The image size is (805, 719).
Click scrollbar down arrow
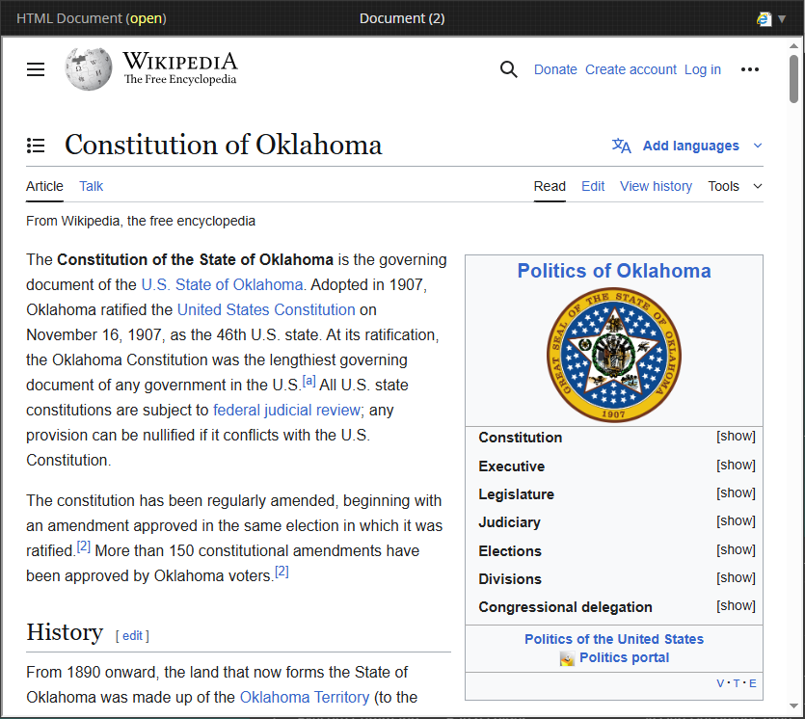(793, 706)
